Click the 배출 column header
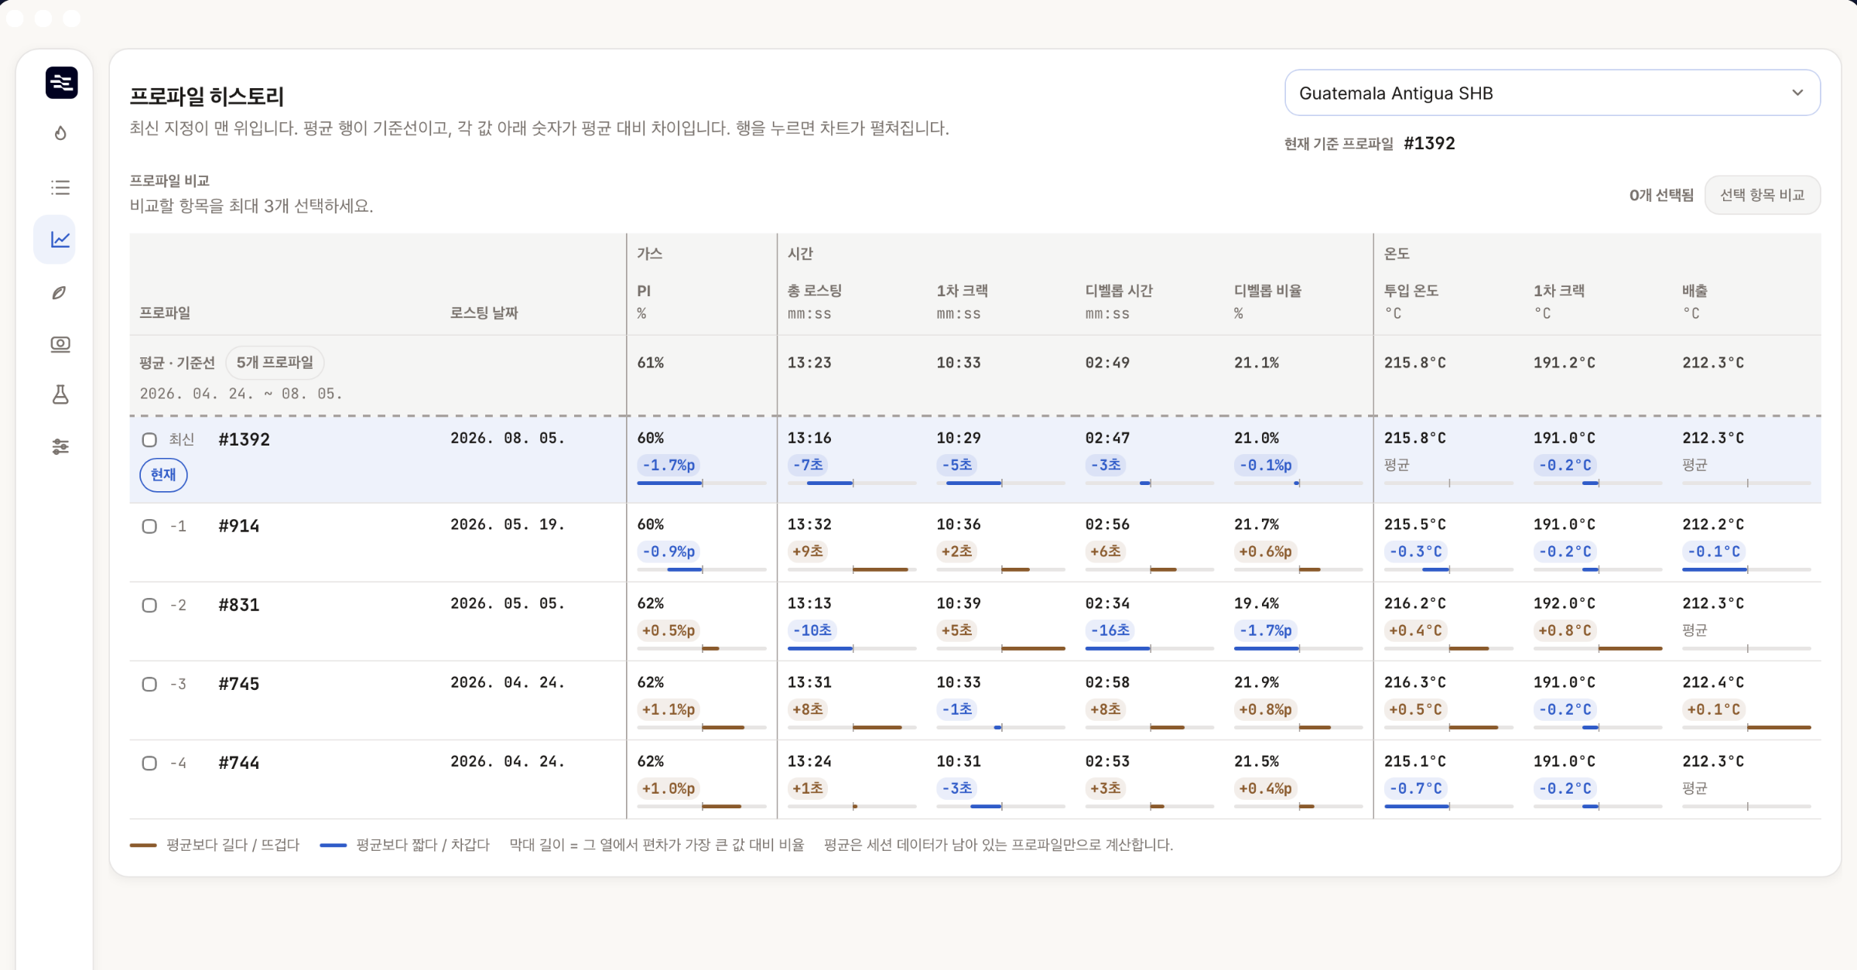This screenshot has height=970, width=1857. pos(1695,291)
